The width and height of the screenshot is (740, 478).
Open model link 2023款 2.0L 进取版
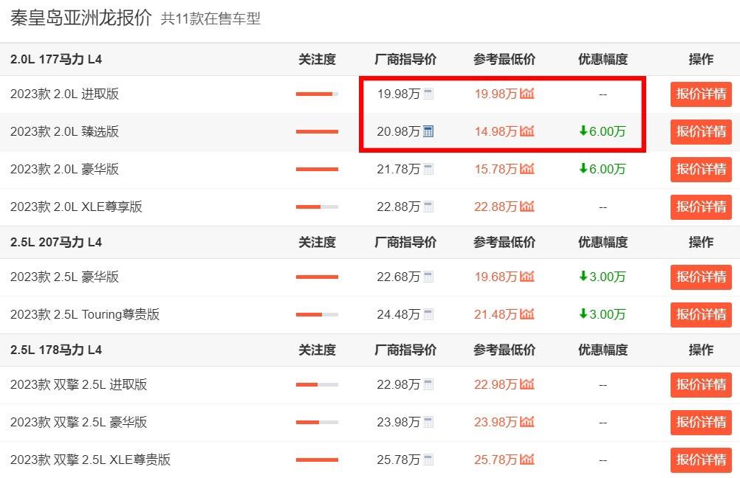(65, 94)
